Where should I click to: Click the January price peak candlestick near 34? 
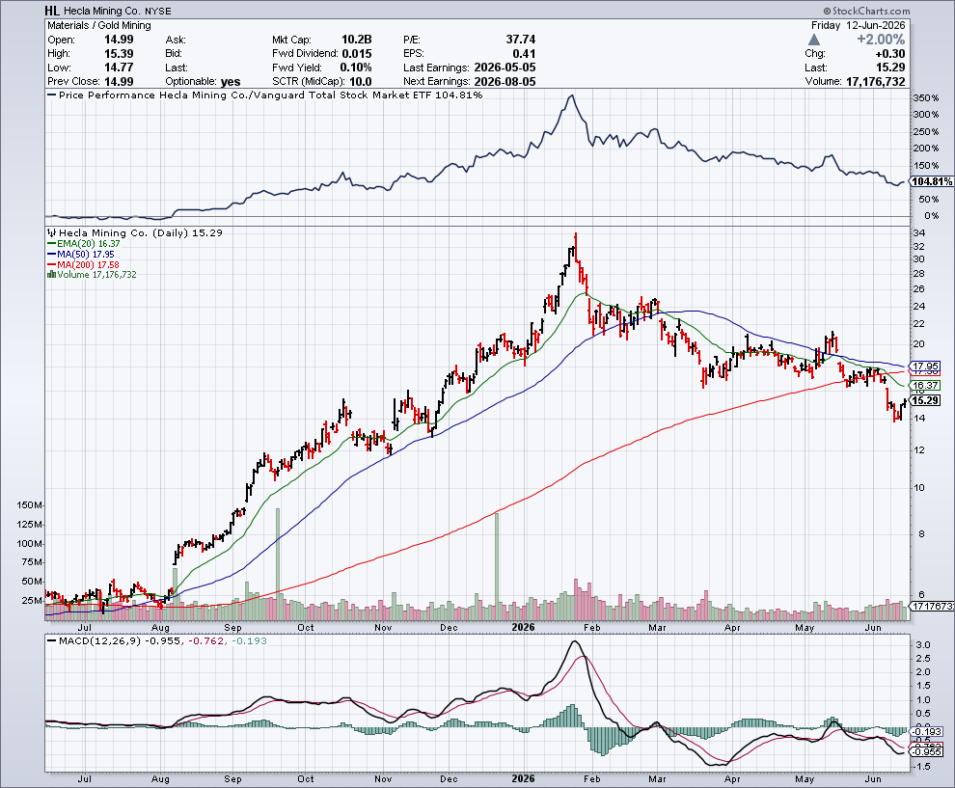576,249
